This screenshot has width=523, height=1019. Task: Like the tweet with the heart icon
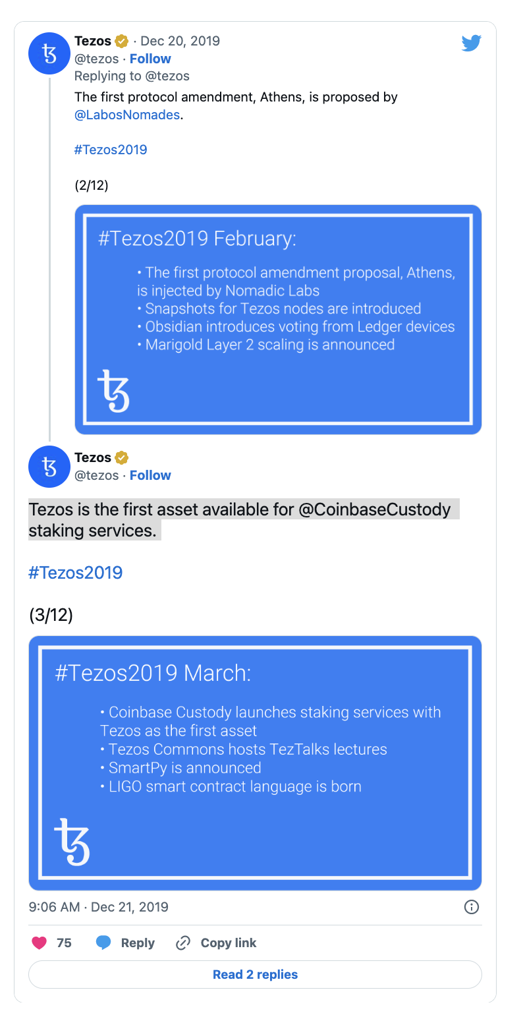[x=40, y=943]
